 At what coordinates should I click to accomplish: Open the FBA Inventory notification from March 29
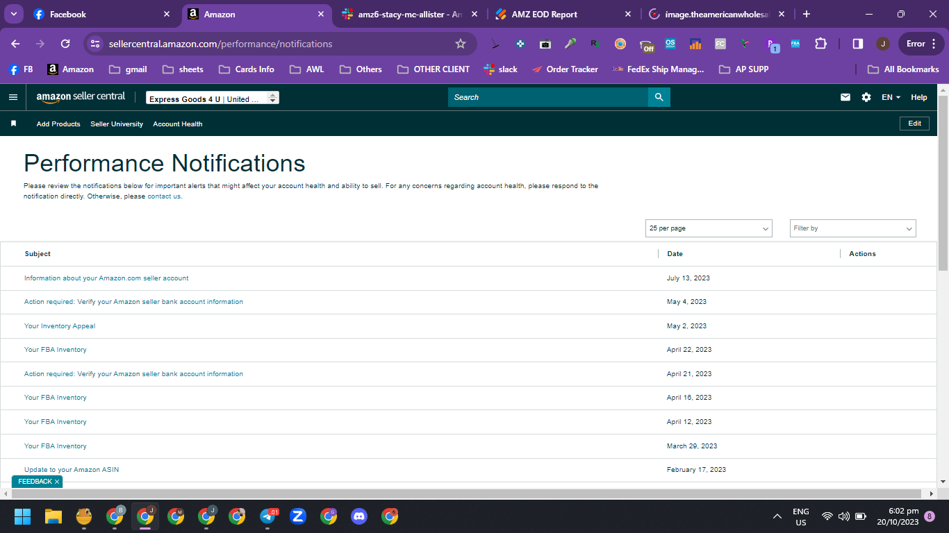(x=56, y=446)
